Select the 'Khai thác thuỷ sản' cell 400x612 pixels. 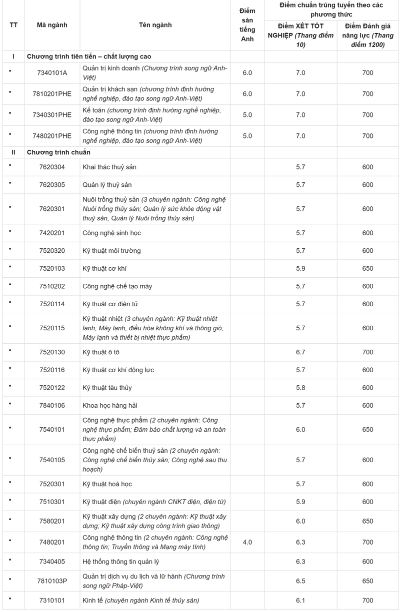pos(109,167)
